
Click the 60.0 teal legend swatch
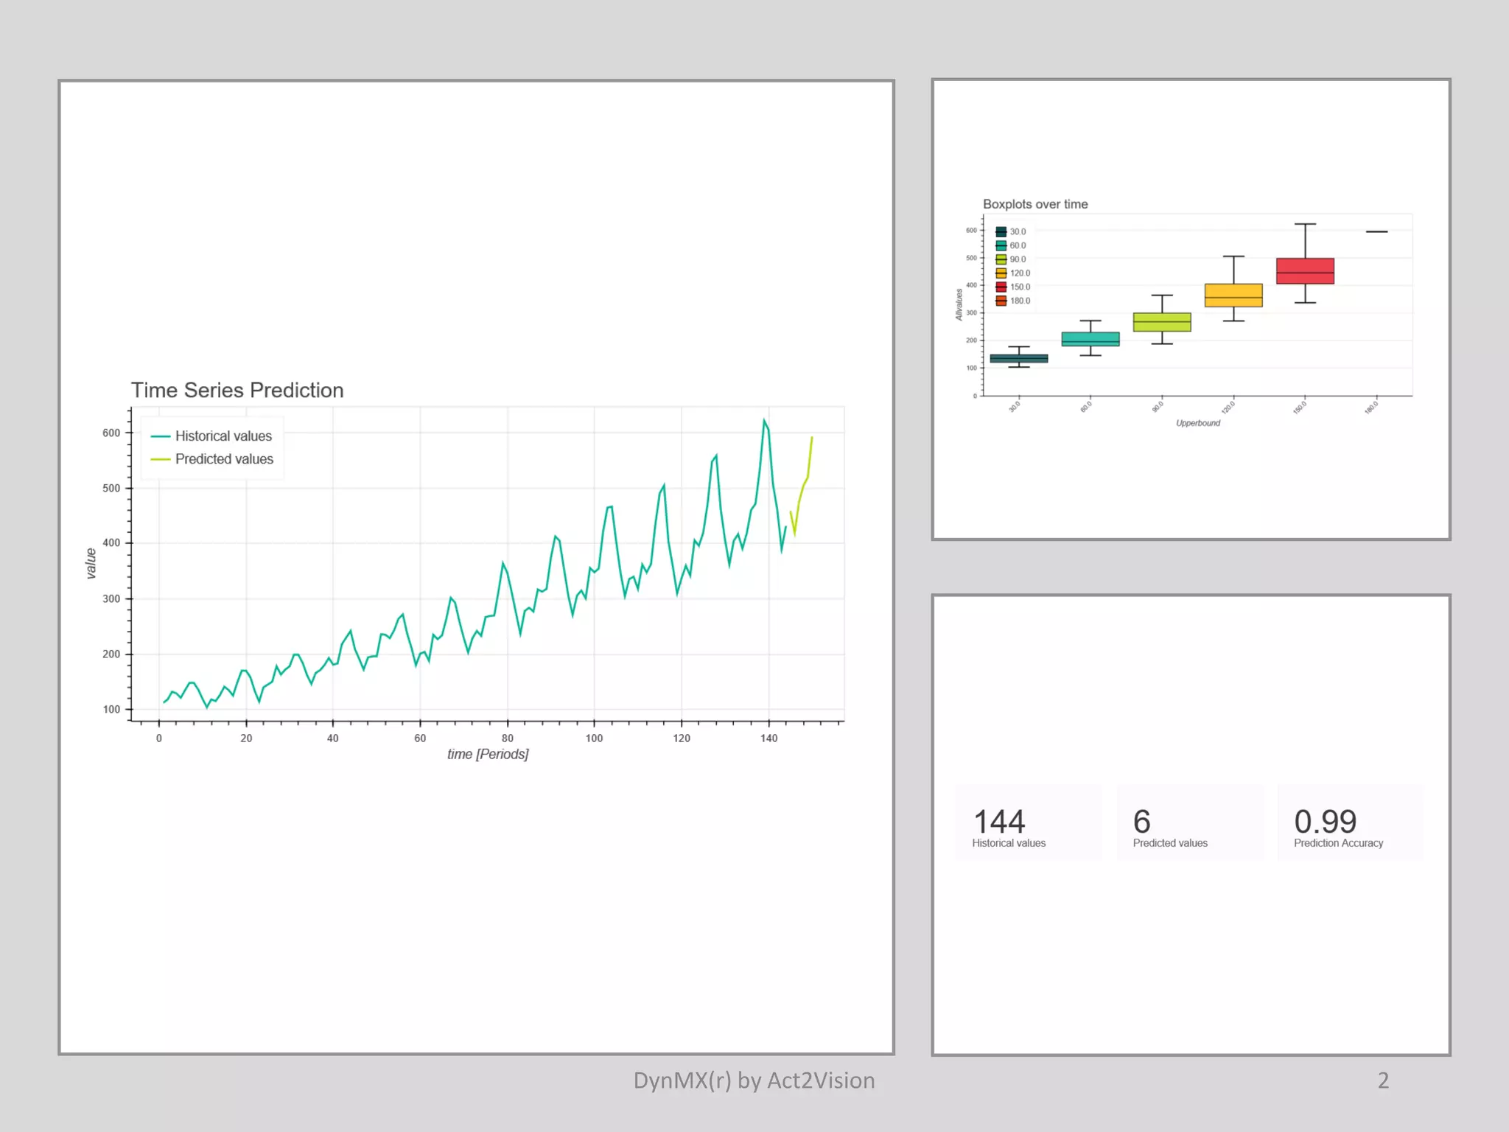[x=1001, y=245]
